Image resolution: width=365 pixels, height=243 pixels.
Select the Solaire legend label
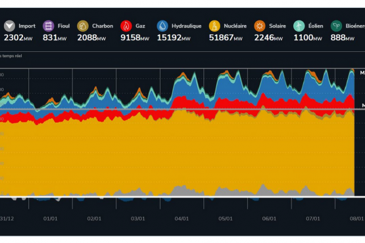coord(278,26)
